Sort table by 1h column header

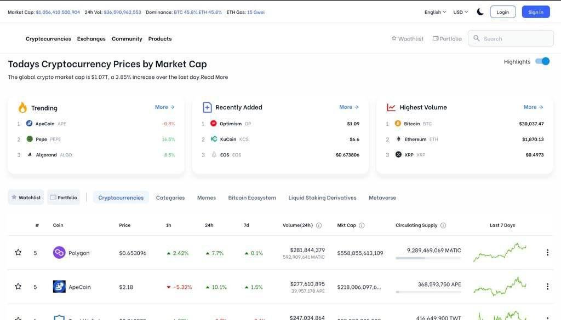click(169, 225)
